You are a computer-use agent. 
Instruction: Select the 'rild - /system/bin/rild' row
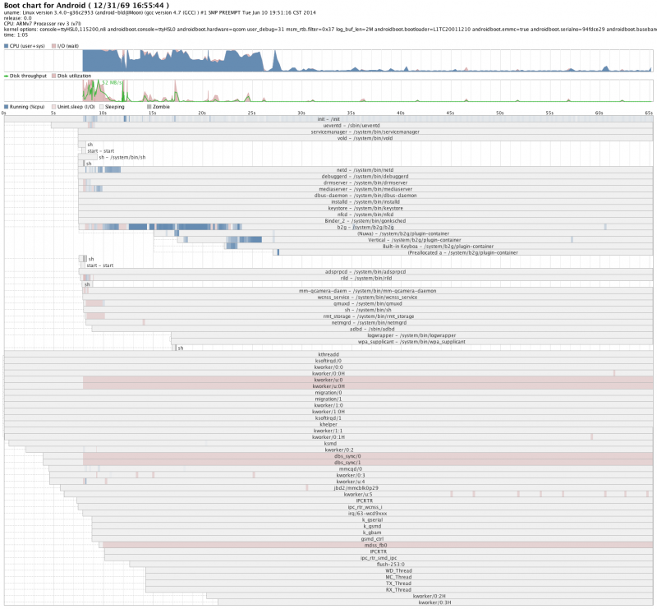pyautogui.click(x=365, y=278)
